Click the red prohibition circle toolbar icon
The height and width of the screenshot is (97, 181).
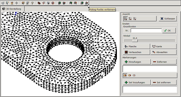pyautogui.click(x=53, y=3)
